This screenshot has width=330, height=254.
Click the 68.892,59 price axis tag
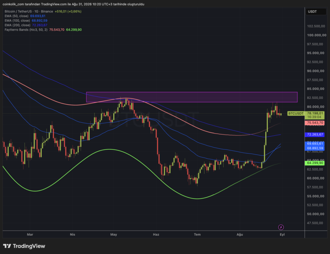pos(315,148)
